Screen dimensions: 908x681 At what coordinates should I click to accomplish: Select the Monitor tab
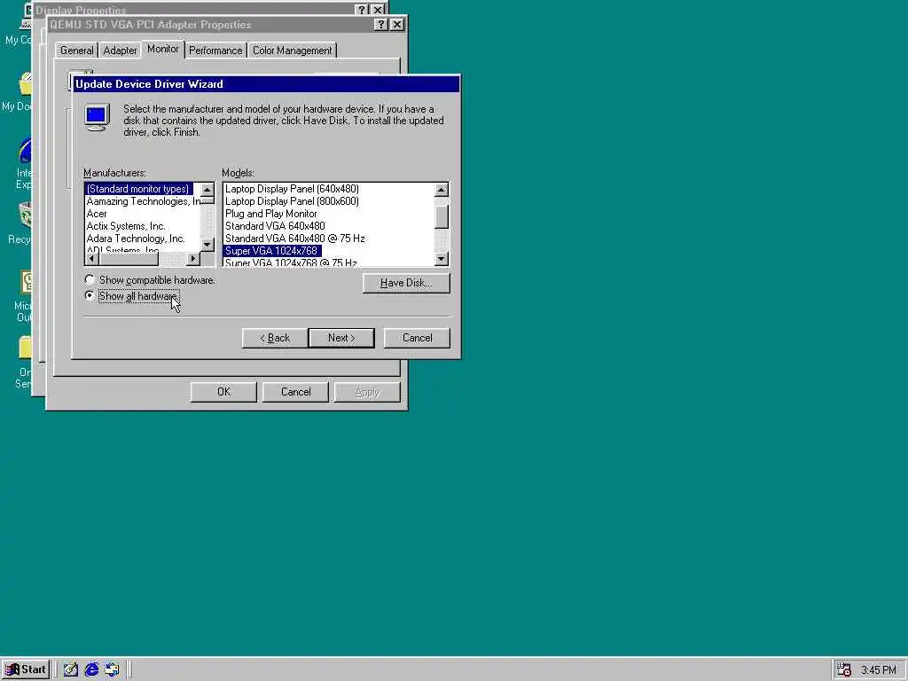point(163,50)
